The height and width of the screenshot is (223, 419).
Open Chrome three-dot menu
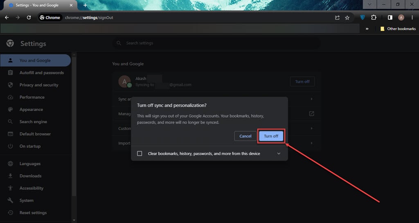click(x=412, y=18)
